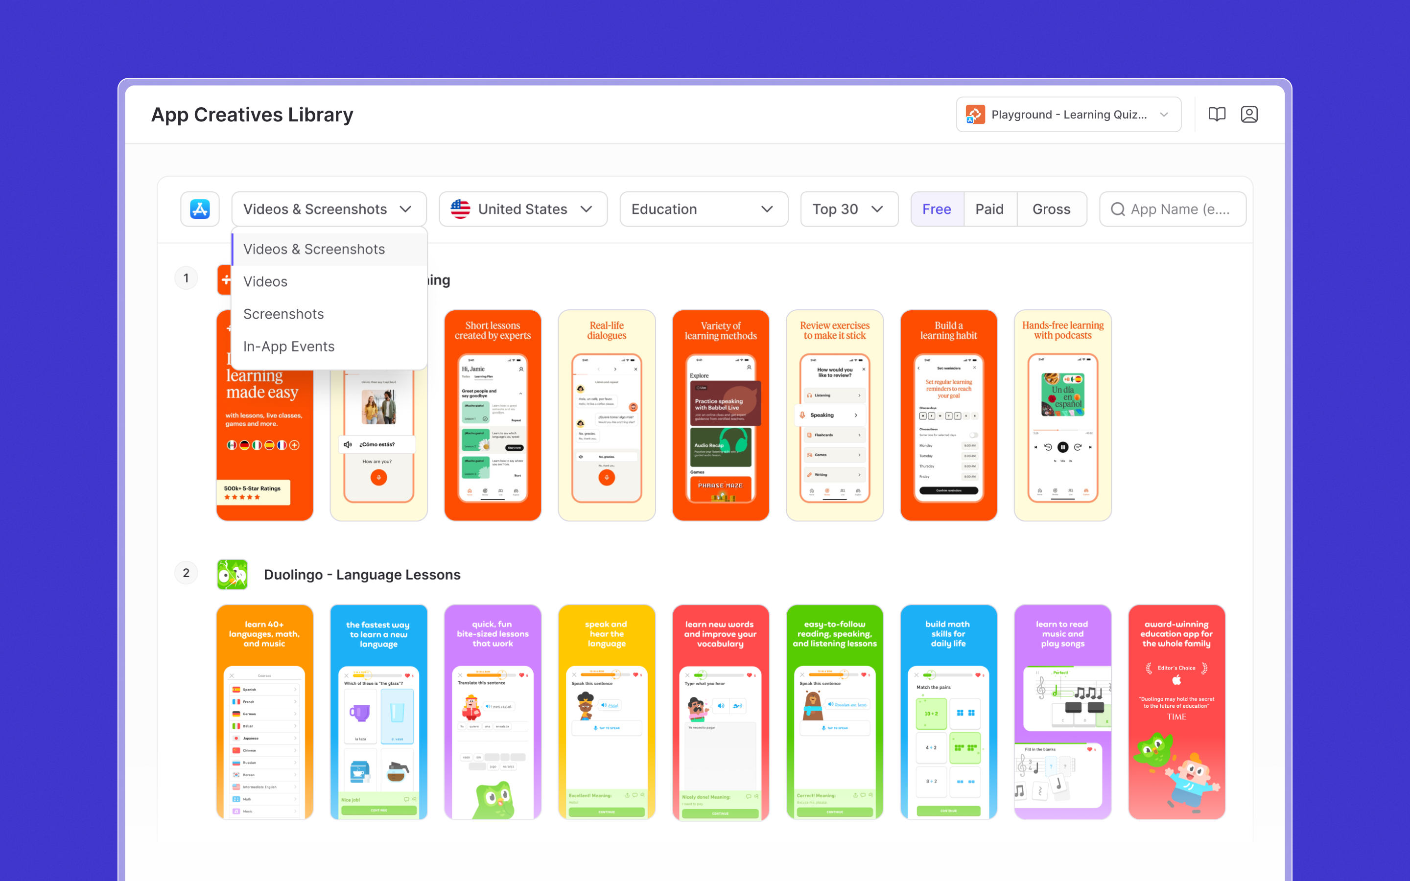Switch to Free apps ranking
The image size is (1410, 881).
point(936,209)
